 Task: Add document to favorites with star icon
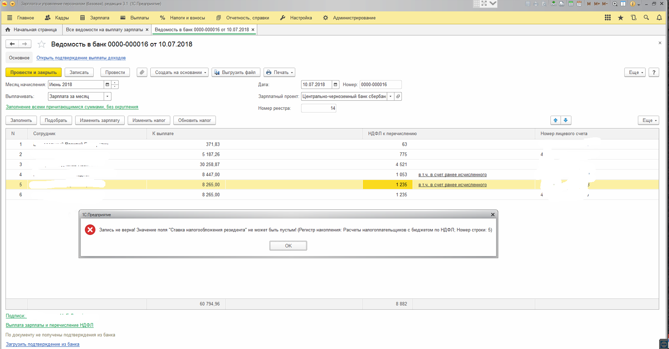(42, 45)
